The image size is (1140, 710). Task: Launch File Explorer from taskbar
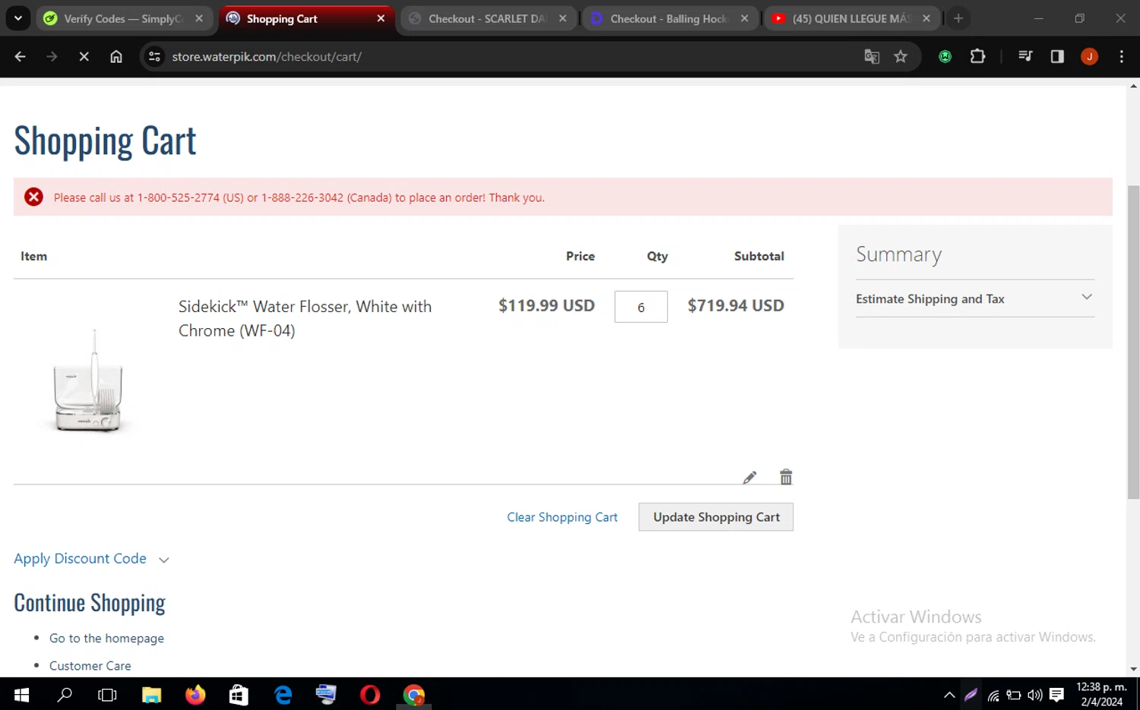(x=152, y=695)
